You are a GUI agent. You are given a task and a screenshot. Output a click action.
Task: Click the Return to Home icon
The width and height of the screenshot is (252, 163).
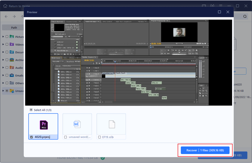click(x=5, y=6)
